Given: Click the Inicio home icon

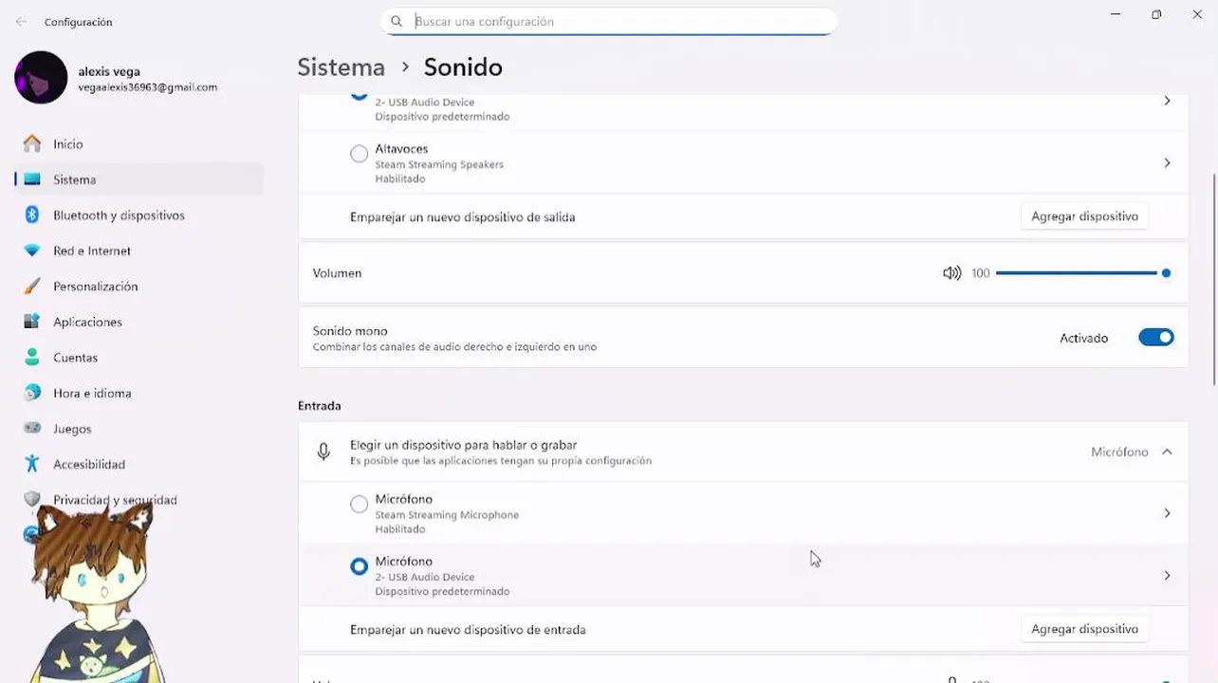Looking at the screenshot, I should point(32,144).
